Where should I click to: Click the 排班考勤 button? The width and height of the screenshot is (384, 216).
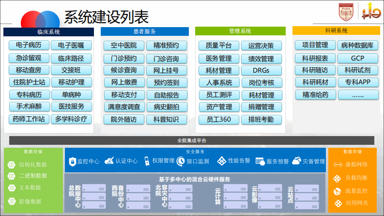click(261, 120)
